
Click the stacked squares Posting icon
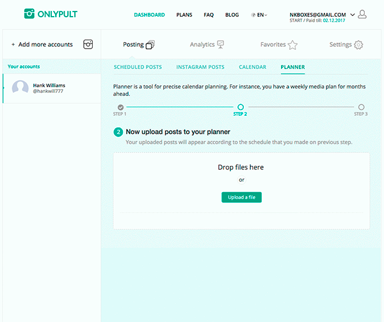click(150, 45)
